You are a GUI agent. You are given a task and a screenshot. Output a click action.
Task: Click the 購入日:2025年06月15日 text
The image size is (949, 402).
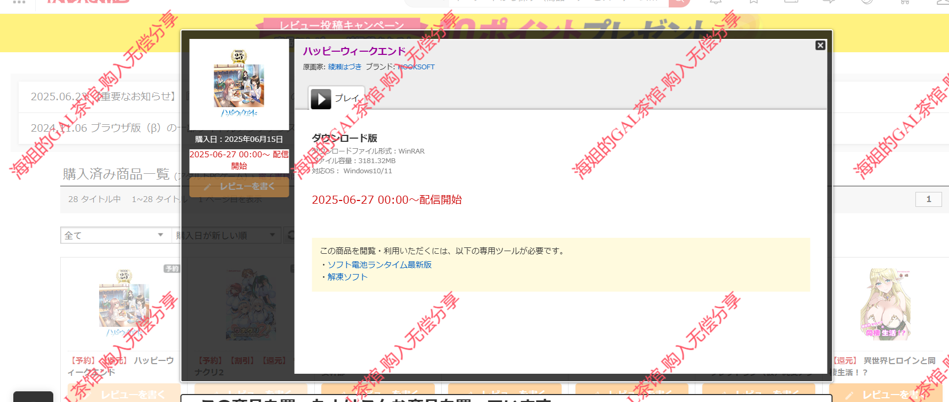pos(239,139)
